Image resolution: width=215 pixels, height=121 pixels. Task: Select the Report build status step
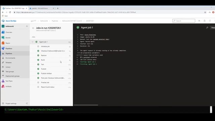click(x=51, y=87)
